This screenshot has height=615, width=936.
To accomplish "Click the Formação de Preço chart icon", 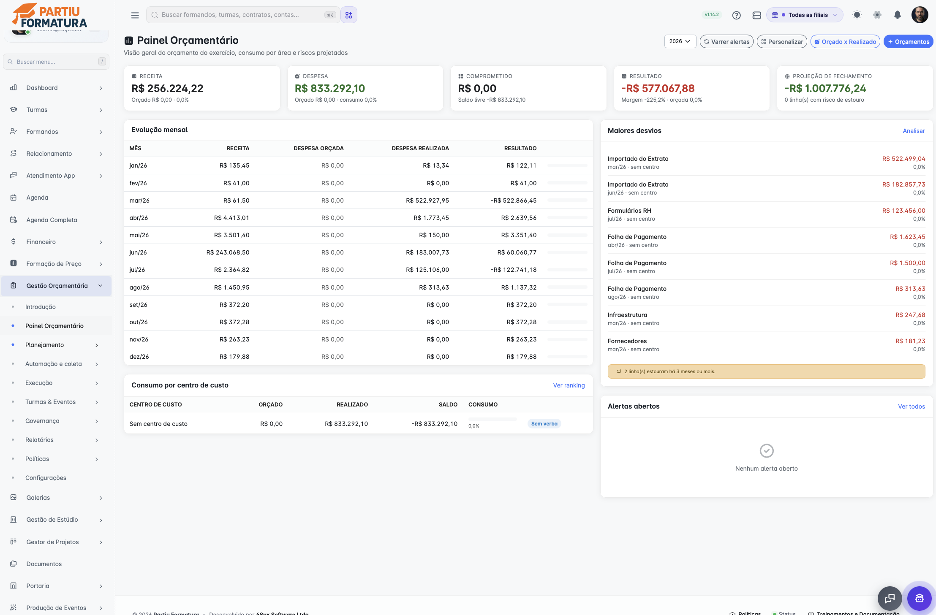I will (14, 263).
